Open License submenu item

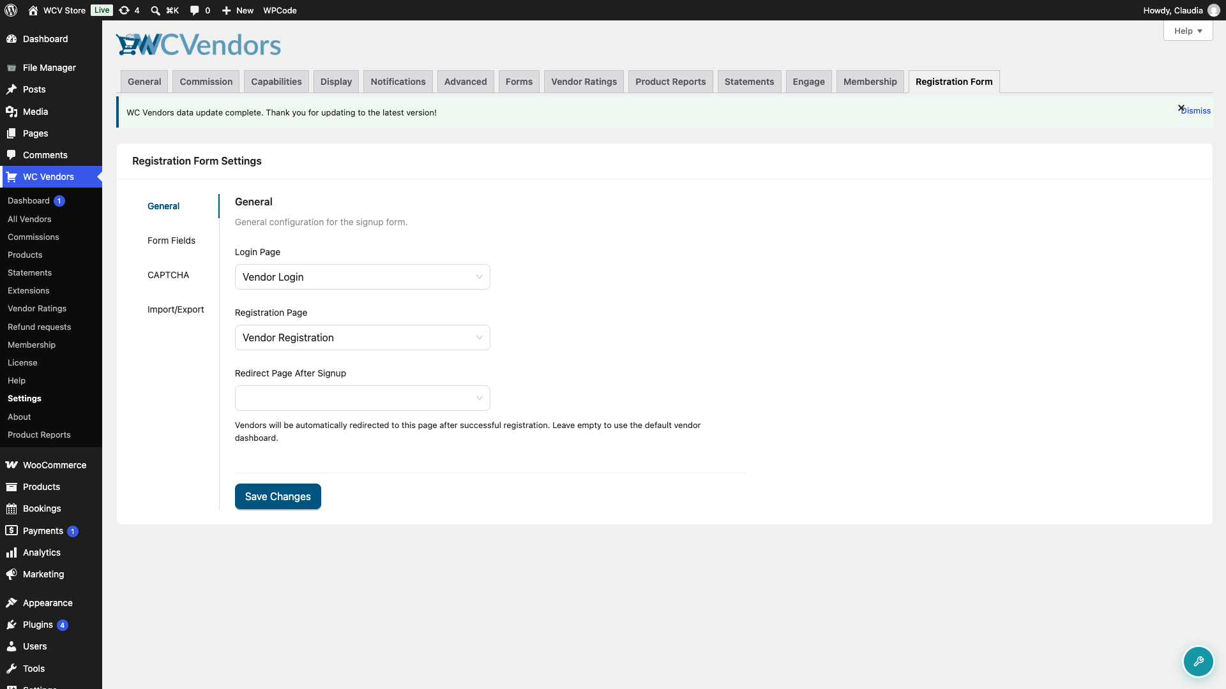[22, 362]
